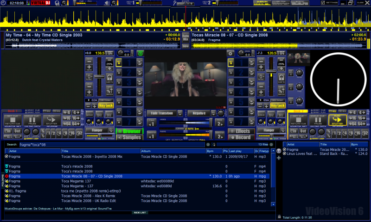
Task: Set Deck 1 8-beat loop
Action: click(65, 133)
